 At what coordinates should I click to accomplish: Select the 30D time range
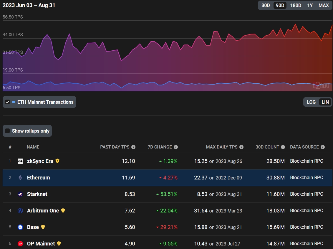click(266, 5)
